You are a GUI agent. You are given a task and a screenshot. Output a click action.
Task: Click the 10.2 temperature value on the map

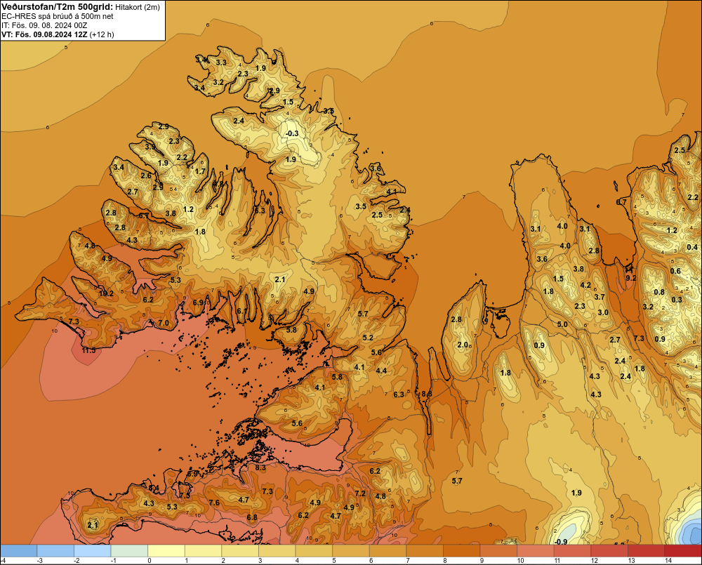pyautogui.click(x=106, y=293)
